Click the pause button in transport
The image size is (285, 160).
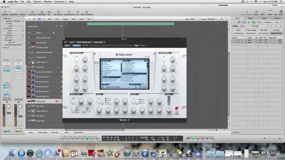click(x=91, y=138)
